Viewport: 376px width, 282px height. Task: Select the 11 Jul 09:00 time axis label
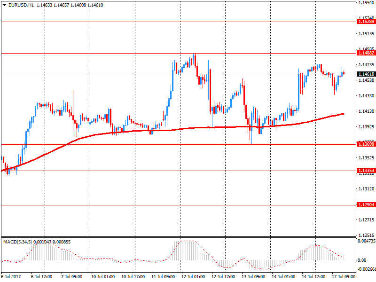point(163,277)
